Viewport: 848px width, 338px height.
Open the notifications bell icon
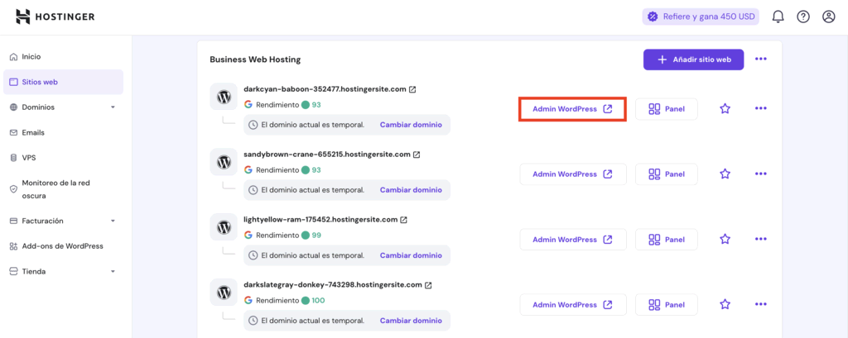click(x=778, y=17)
